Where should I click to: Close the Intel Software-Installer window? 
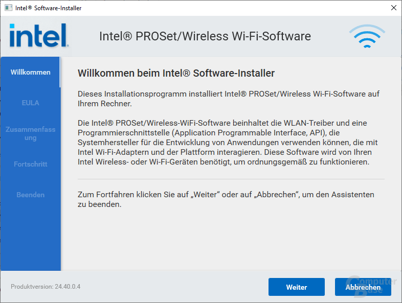point(393,8)
